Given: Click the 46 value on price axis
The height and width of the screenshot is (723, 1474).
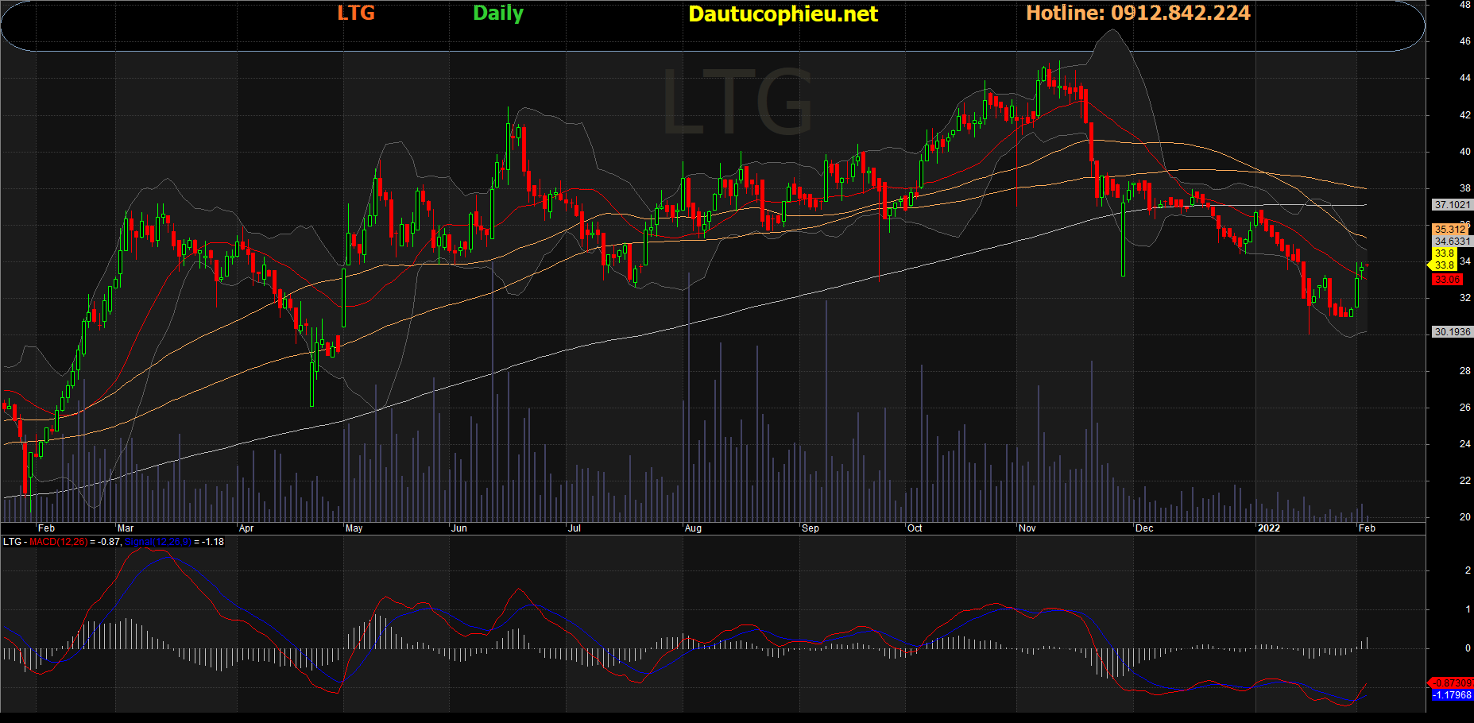Looking at the screenshot, I should coord(1464,41).
